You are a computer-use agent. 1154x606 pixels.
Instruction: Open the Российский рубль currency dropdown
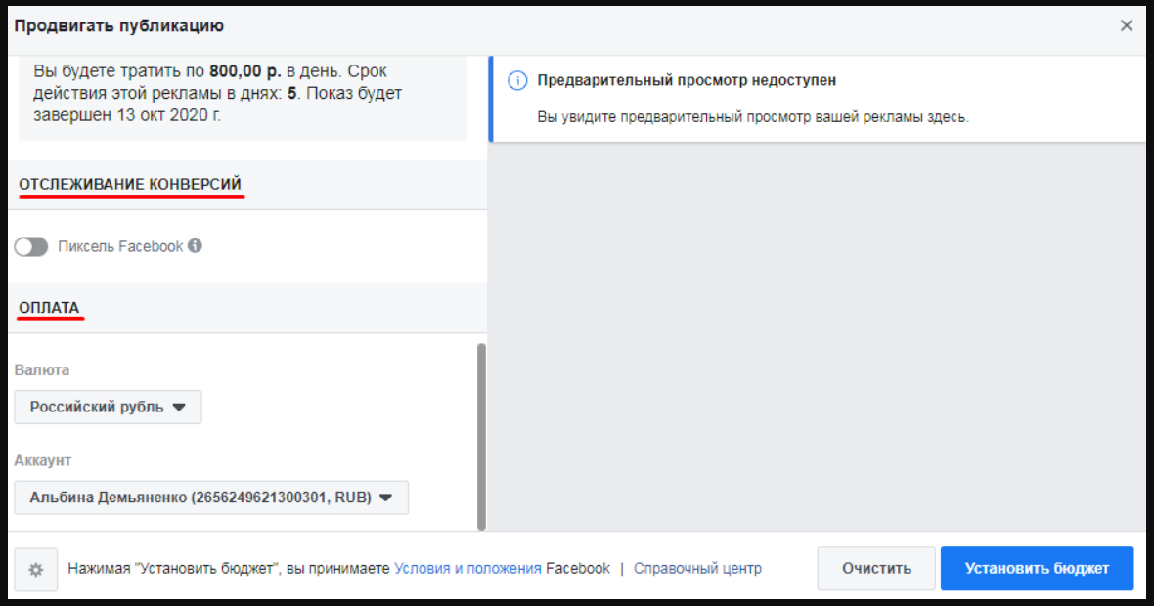click(x=108, y=407)
